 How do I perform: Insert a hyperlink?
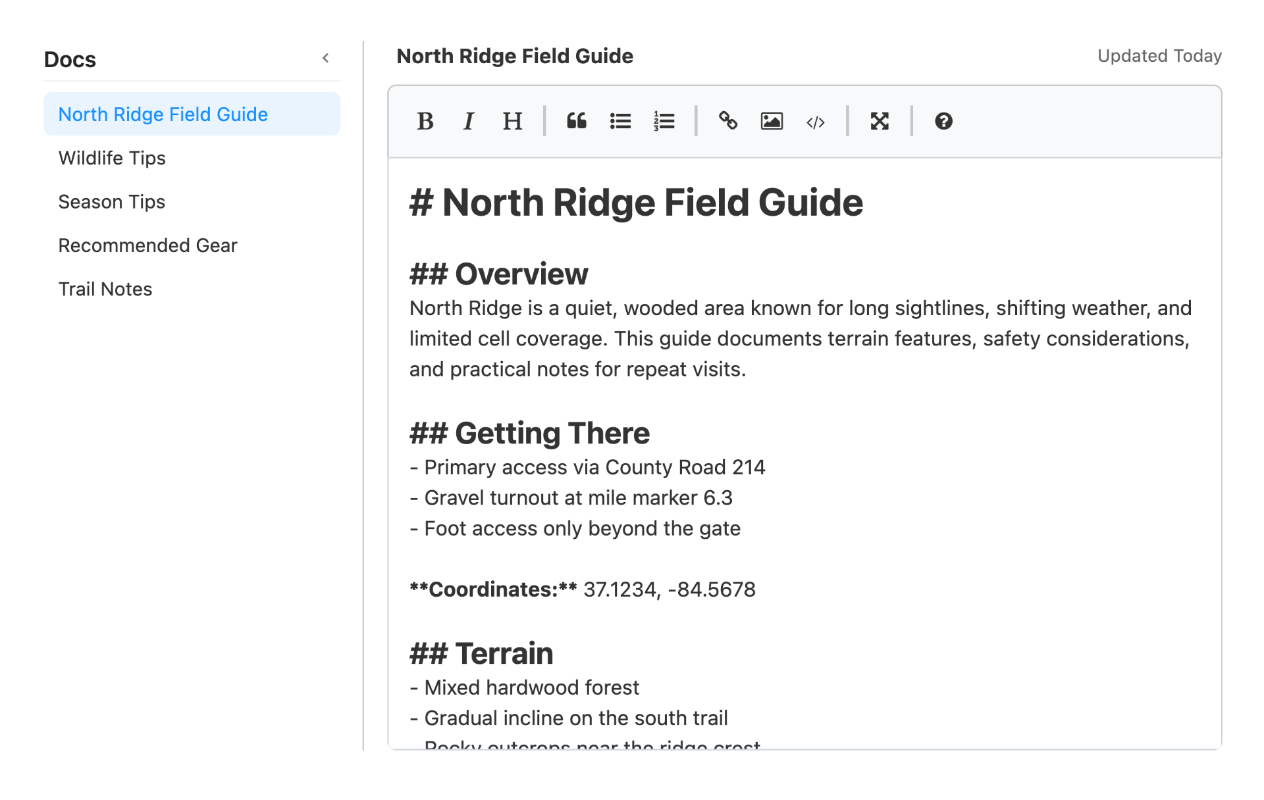(x=728, y=121)
